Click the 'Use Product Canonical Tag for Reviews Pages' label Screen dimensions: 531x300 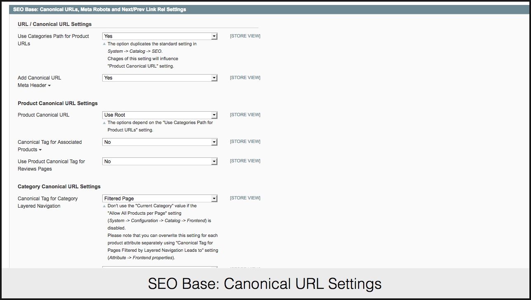(x=51, y=165)
